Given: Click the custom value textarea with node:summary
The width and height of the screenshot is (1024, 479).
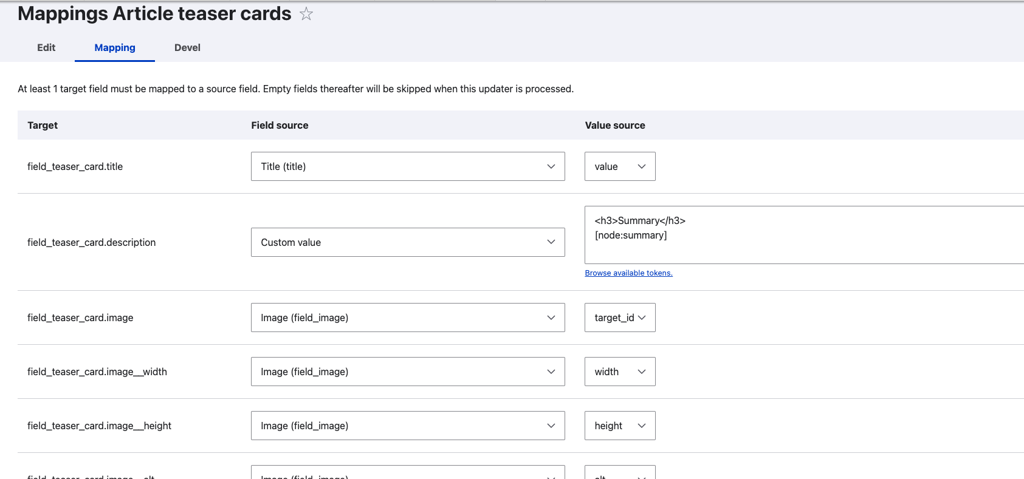Looking at the screenshot, I should click(804, 235).
